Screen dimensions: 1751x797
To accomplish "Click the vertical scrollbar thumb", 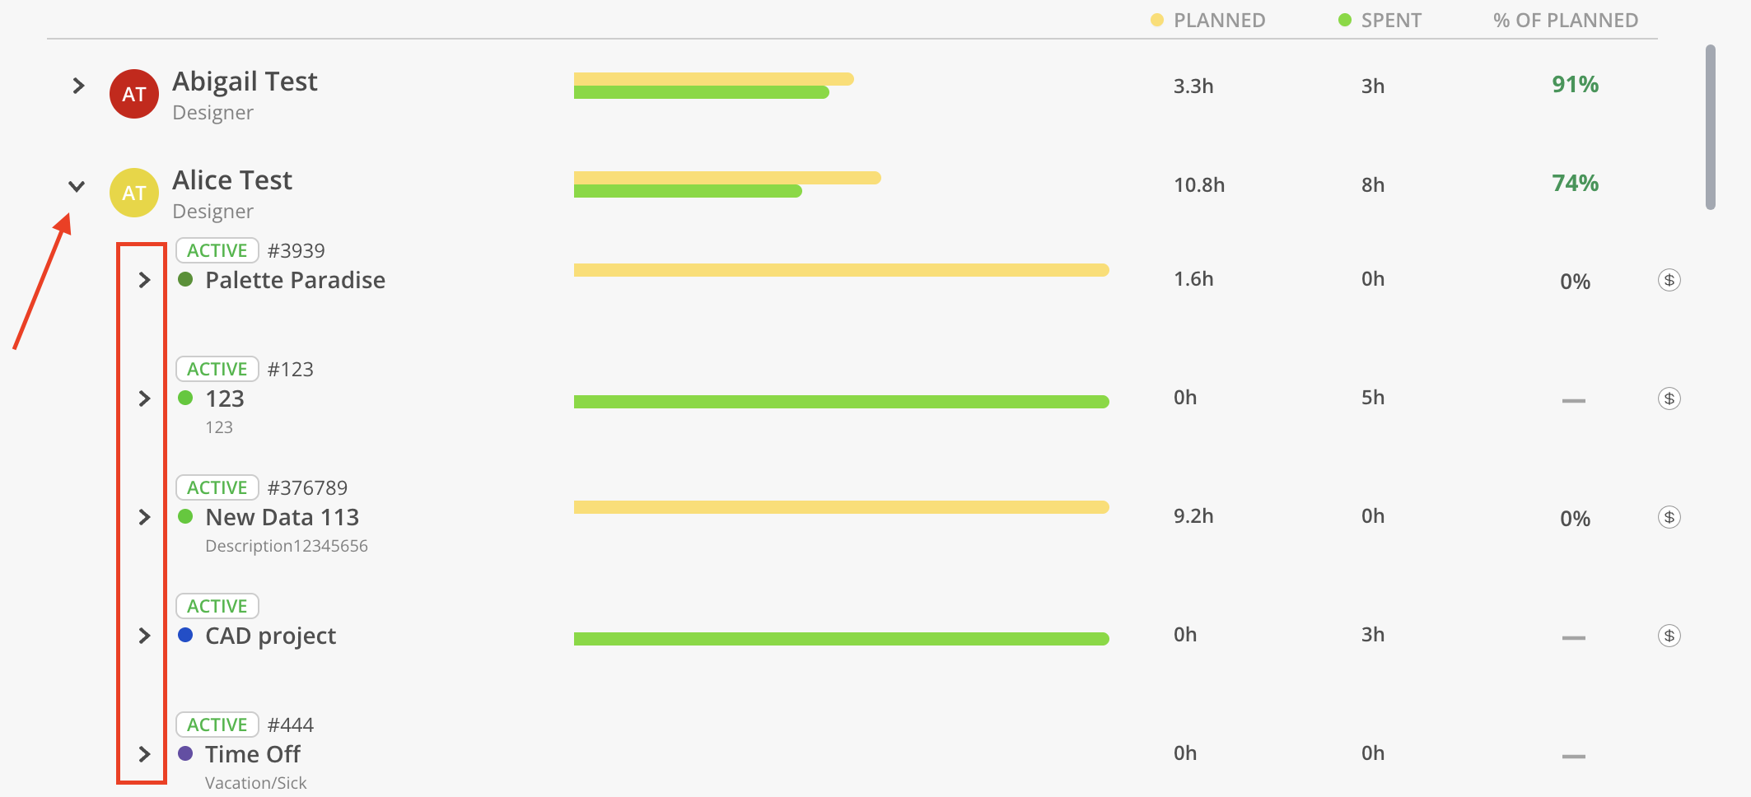I will (1710, 127).
